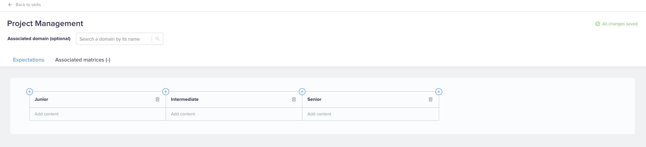Viewport: 646px width, 147px height.
Task: Add content under Senior level
Action: click(371, 114)
